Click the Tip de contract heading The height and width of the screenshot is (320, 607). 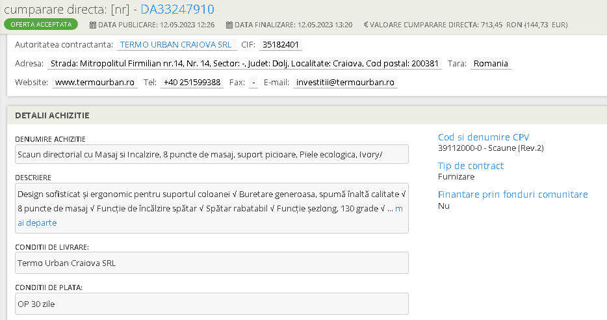click(x=471, y=166)
